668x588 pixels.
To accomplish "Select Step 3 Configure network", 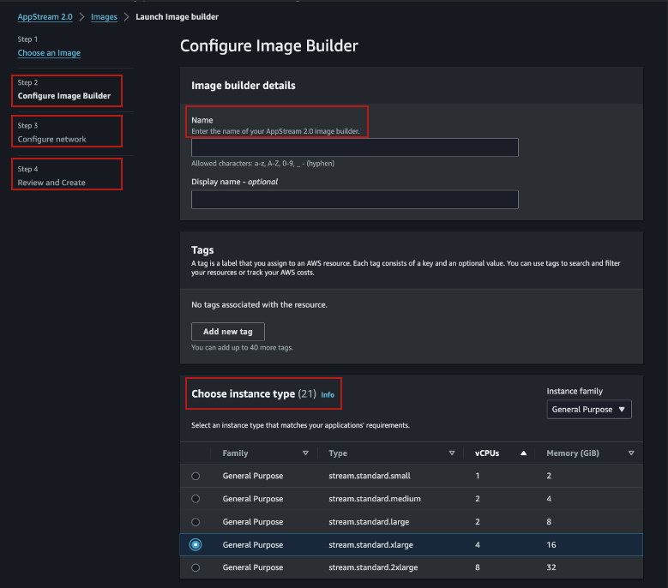I will click(x=52, y=139).
